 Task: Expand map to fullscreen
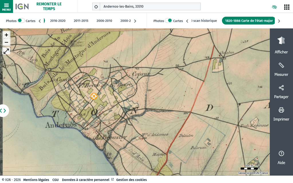6,51
